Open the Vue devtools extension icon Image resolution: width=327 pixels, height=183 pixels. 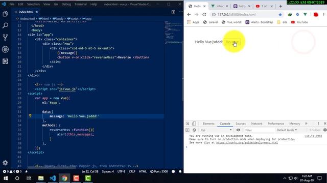tap(305, 15)
